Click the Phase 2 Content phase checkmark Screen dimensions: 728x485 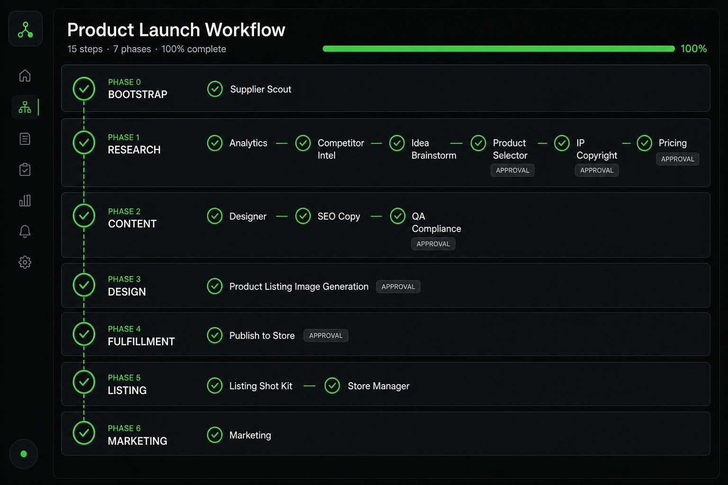pos(84,216)
